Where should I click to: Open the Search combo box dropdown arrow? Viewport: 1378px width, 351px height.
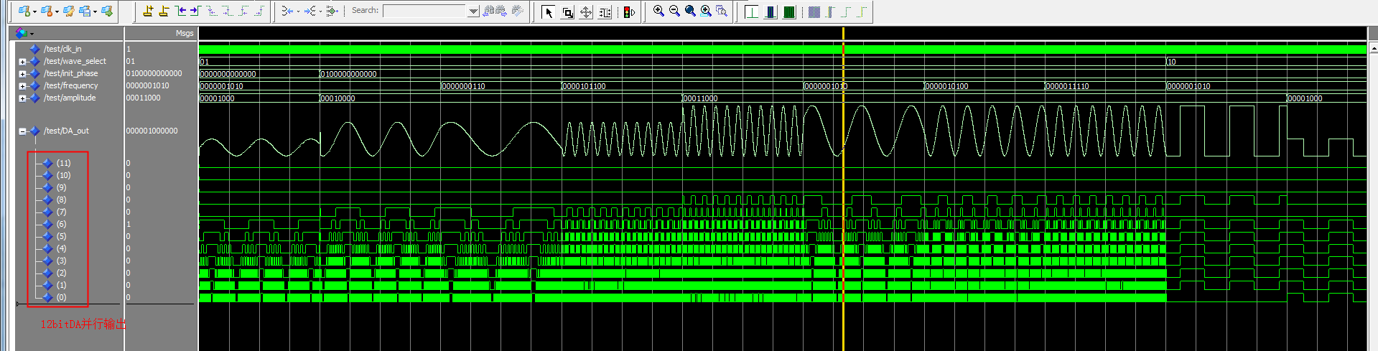473,11
